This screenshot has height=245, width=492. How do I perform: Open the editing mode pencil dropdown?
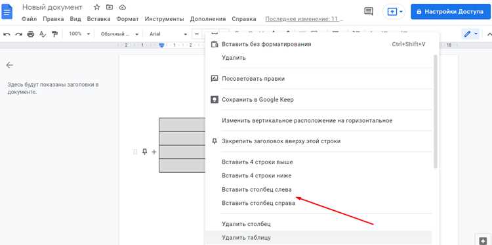[x=471, y=34]
